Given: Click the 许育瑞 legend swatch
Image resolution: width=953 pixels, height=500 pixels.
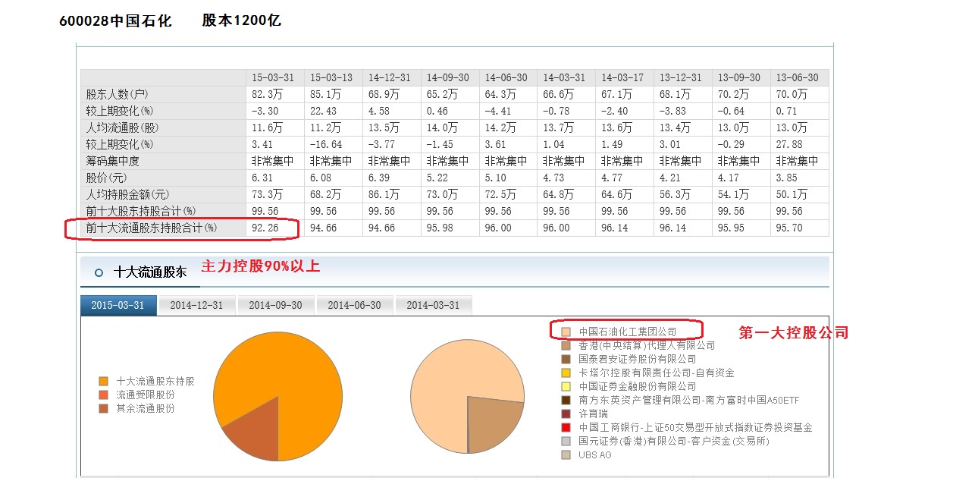Looking at the screenshot, I should pyautogui.click(x=566, y=414).
